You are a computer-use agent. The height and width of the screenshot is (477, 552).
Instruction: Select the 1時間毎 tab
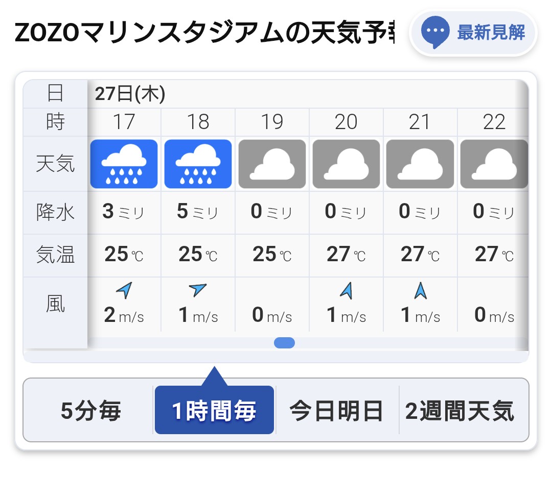pyautogui.click(x=214, y=410)
